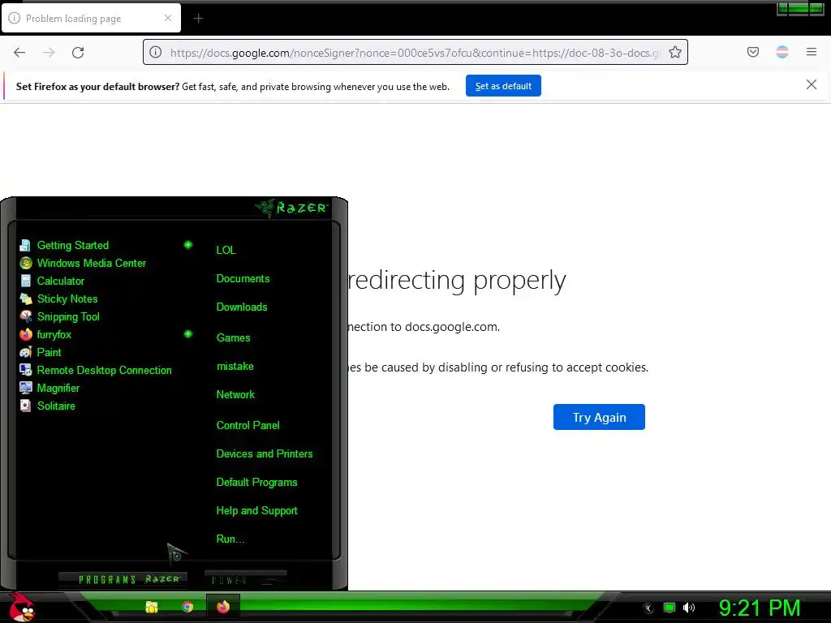Click the 9:21 PM clock
The image size is (831, 623).
(x=760, y=608)
